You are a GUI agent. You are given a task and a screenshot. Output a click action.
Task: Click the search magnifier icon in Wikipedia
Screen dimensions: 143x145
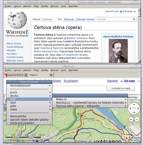(134, 19)
